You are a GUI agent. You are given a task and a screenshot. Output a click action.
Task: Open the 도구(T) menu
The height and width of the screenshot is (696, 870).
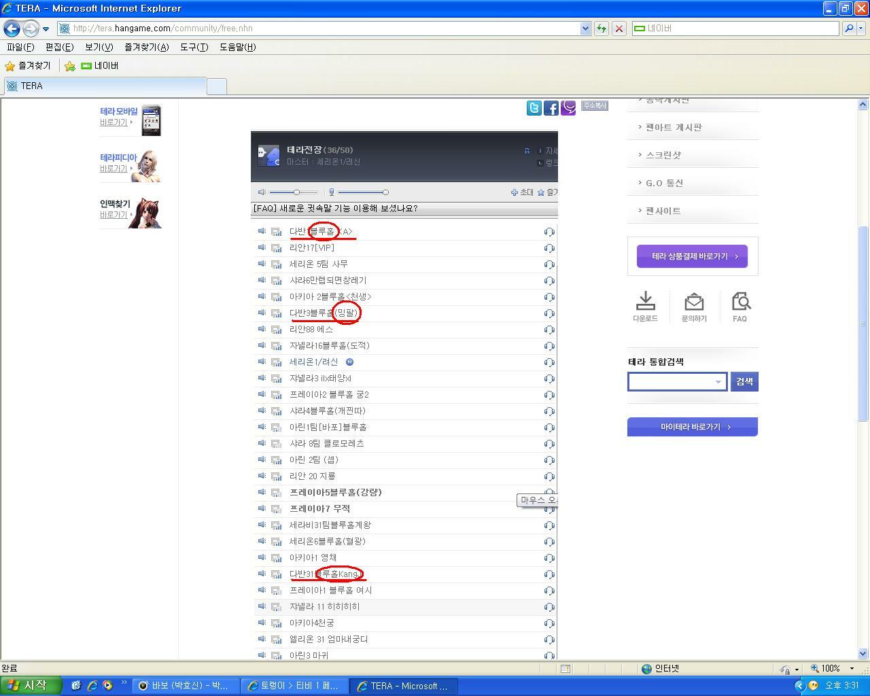tap(194, 47)
